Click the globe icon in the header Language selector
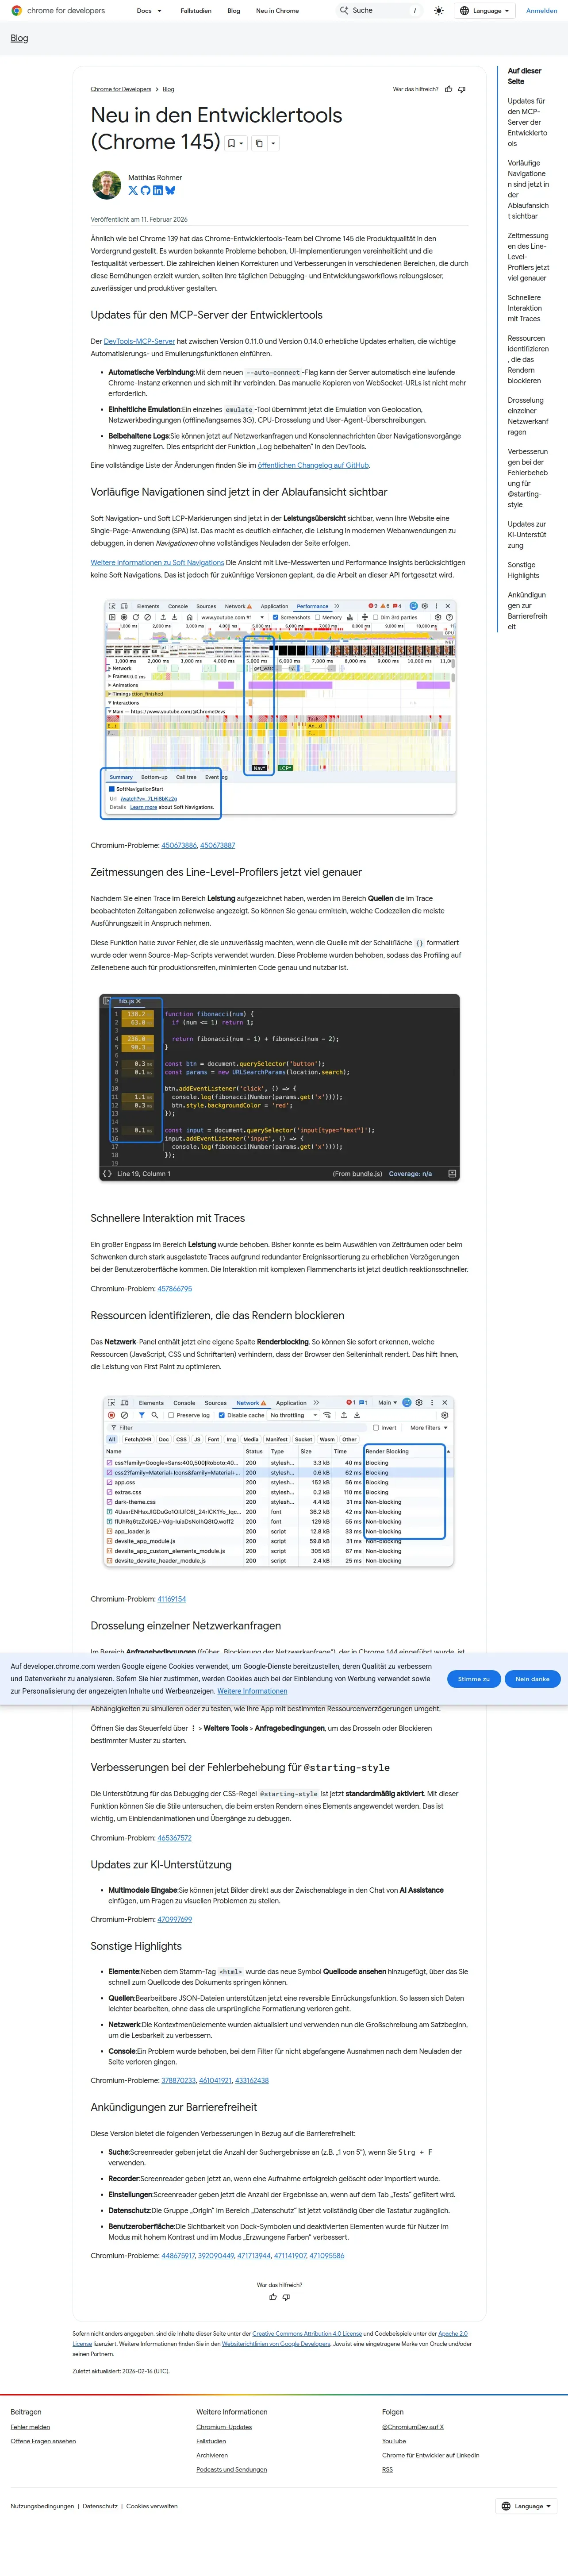Viewport: 568px width, 2576px height. [x=465, y=11]
